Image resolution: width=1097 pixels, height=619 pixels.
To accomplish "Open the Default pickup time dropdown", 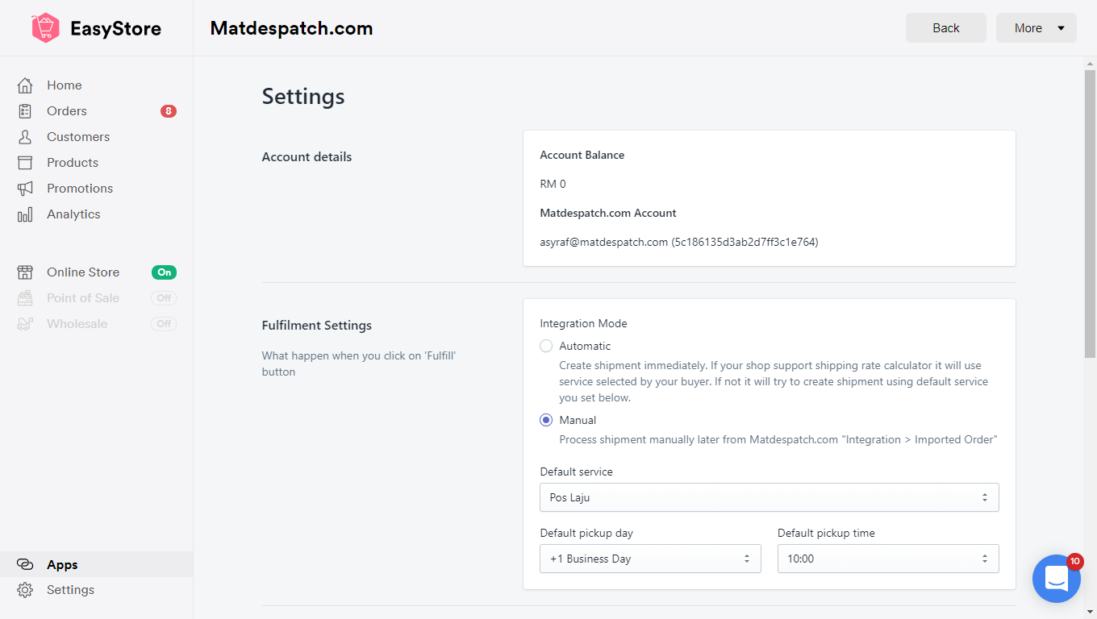I will [x=888, y=559].
